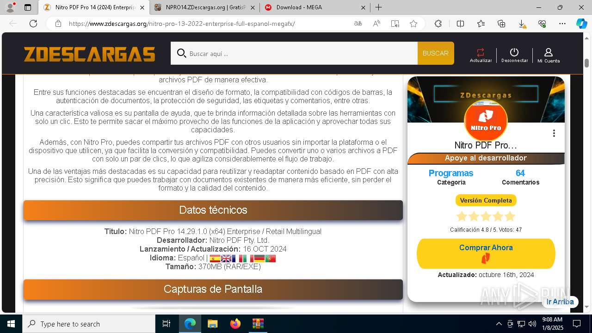The image size is (592, 333).
Task: Click the Apoye al desarrollador banner
Action: click(486, 158)
